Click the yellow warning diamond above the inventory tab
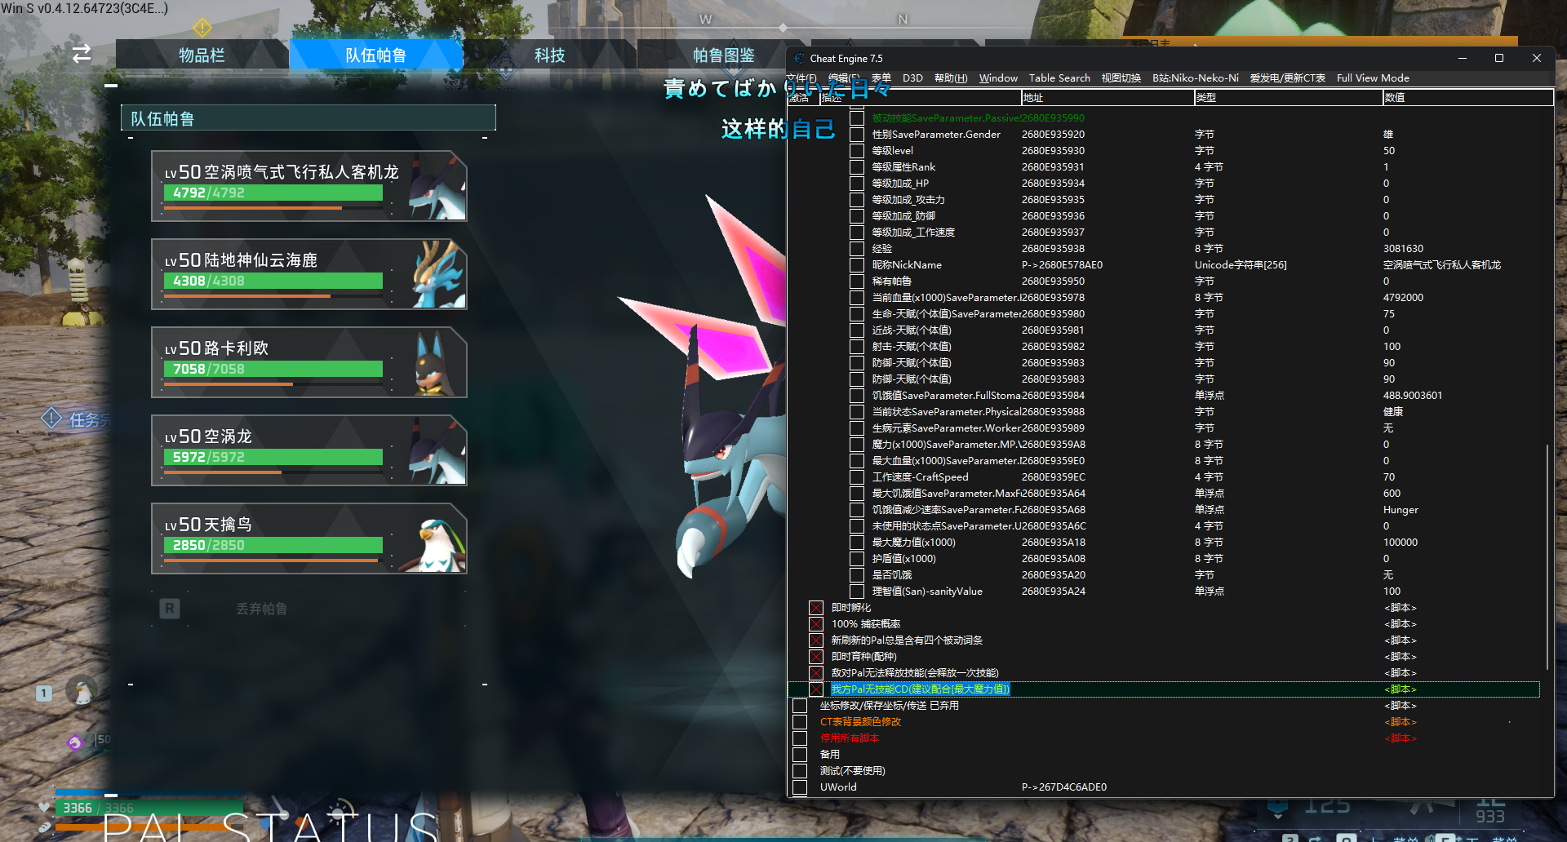The height and width of the screenshot is (842, 1567). pyautogui.click(x=202, y=28)
